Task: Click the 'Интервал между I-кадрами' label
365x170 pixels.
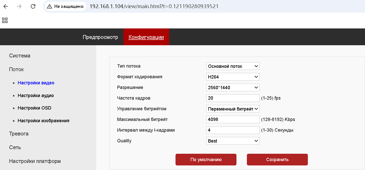Action: point(146,130)
